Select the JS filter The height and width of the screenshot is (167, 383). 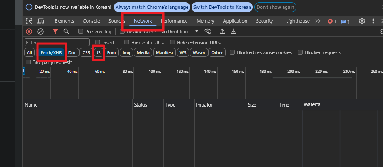(99, 52)
